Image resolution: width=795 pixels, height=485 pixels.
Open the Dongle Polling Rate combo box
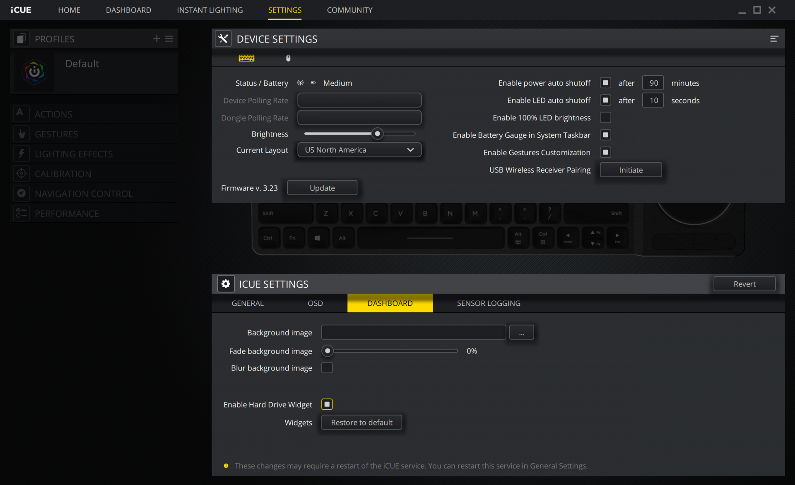tap(359, 118)
